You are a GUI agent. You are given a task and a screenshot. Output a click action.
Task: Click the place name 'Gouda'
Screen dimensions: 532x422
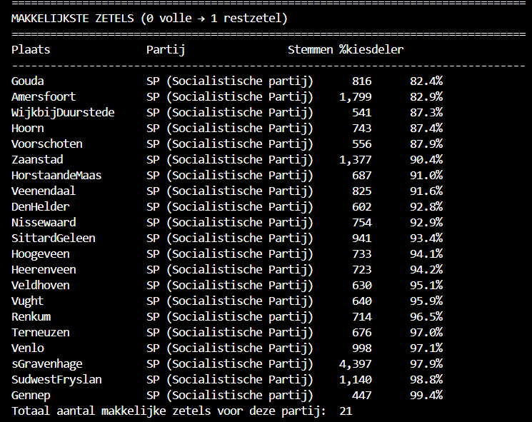click(x=27, y=81)
